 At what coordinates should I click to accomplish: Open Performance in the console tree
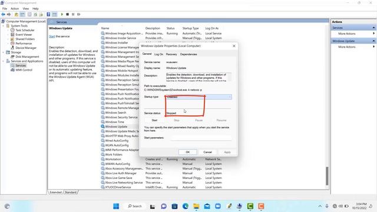(24, 44)
